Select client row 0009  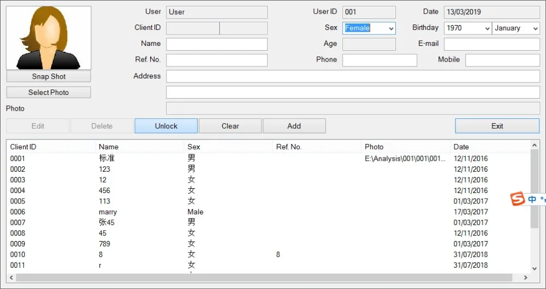(268, 244)
